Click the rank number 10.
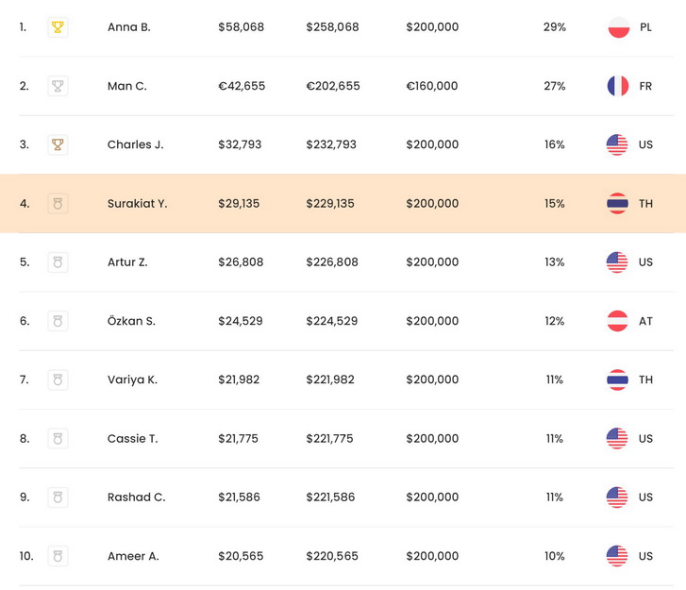Image resolution: width=686 pixels, height=590 pixels. pos(25,556)
